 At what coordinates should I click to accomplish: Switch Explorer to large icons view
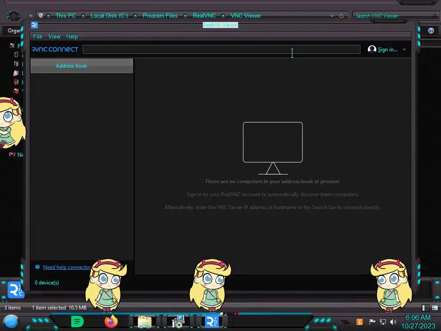[435, 308]
